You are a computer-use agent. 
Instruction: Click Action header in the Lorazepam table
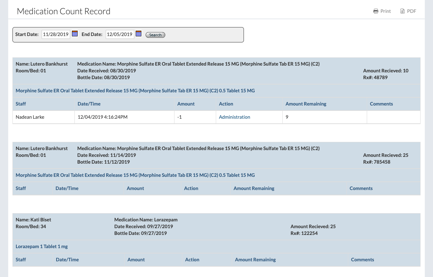point(192,260)
